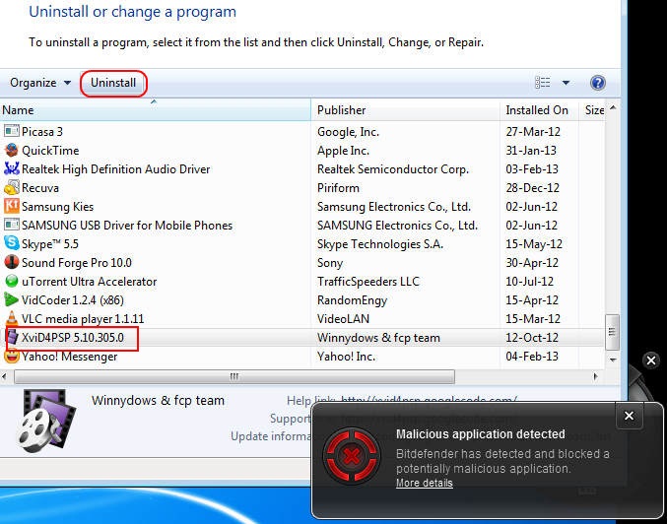This screenshot has height=524, width=667.
Task: Sort by the Name column header
Action: 156,110
